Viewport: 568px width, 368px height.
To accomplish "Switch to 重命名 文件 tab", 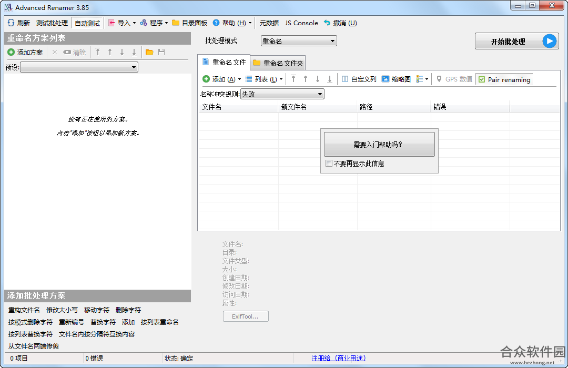I will (224, 63).
